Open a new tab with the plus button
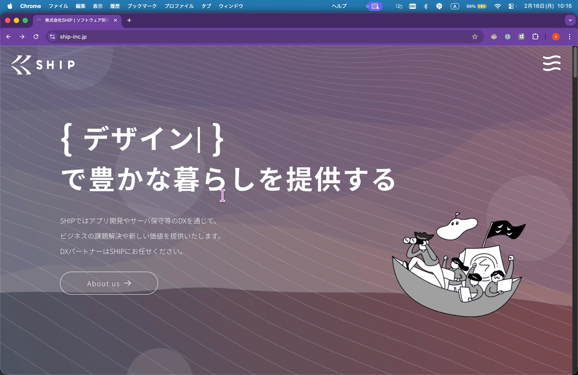Viewport: 578px width, 375px height. 129,20
